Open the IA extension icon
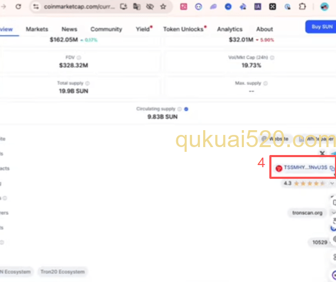336x282 pixels. tap(258, 7)
